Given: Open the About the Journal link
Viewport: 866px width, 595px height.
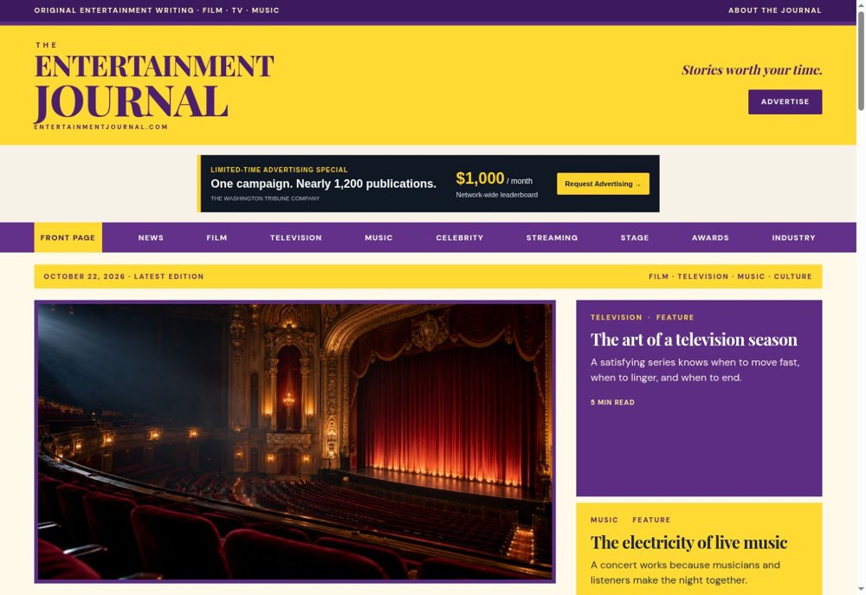Looking at the screenshot, I should pyautogui.click(x=774, y=10).
